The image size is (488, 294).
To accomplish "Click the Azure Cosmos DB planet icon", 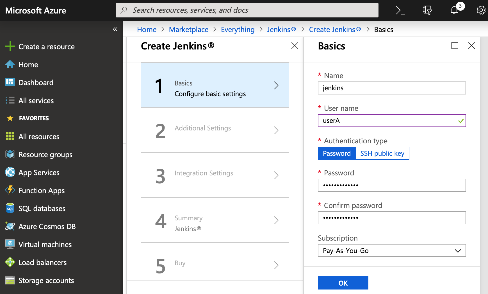I will 10,226.
